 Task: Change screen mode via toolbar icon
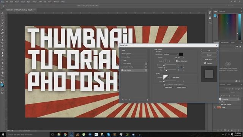2,93
